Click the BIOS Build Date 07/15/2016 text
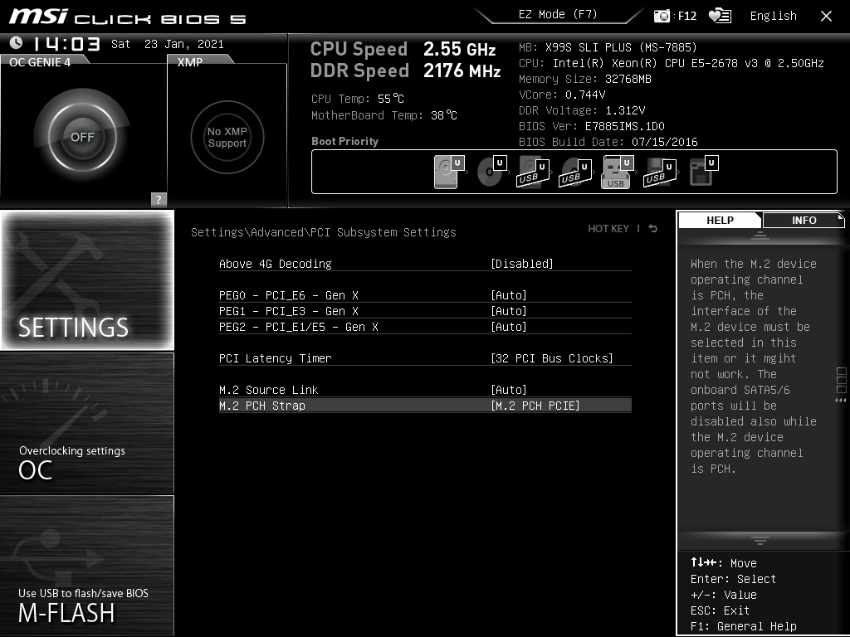Screen dimensions: 850x637 click(608, 142)
